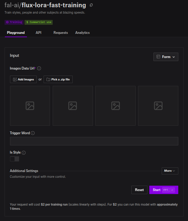
Task: Open the Form view dropdown
Action: coord(166,57)
